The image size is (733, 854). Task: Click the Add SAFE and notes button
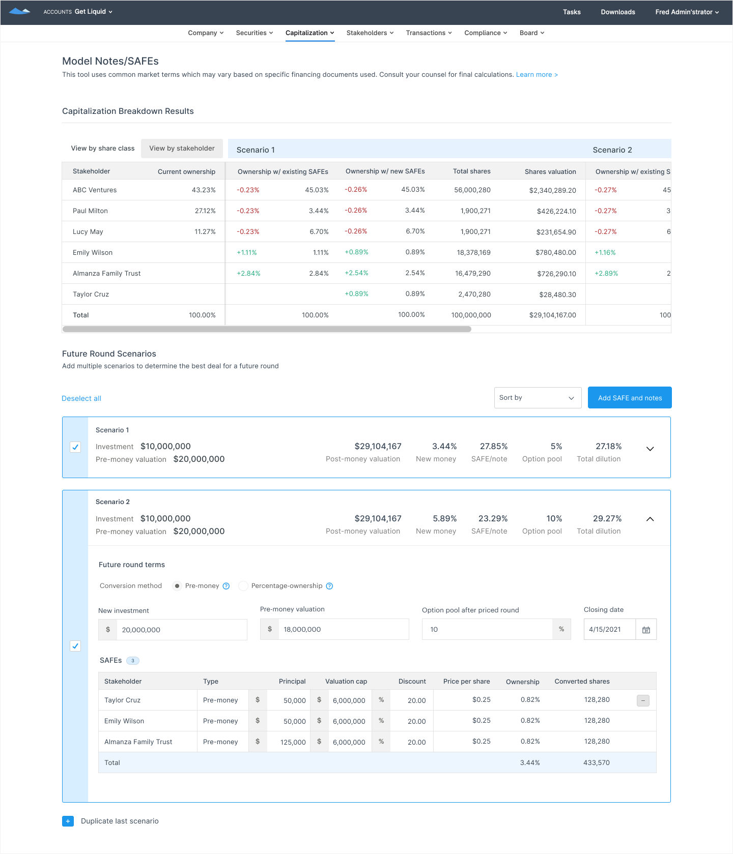click(630, 398)
